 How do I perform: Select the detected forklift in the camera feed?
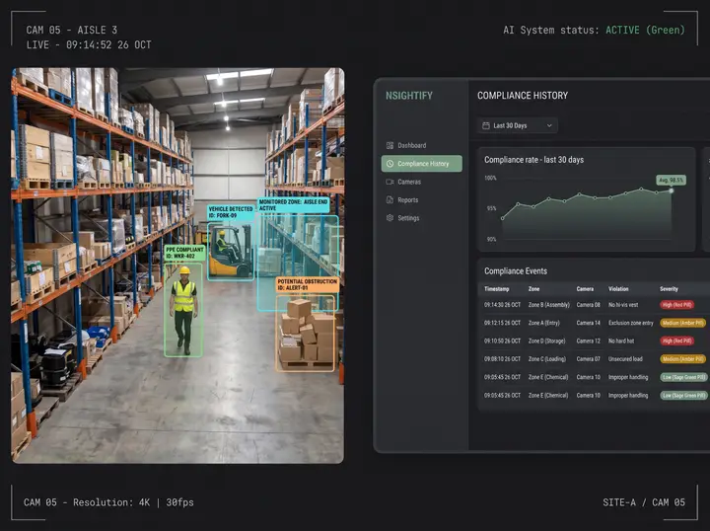point(231,251)
